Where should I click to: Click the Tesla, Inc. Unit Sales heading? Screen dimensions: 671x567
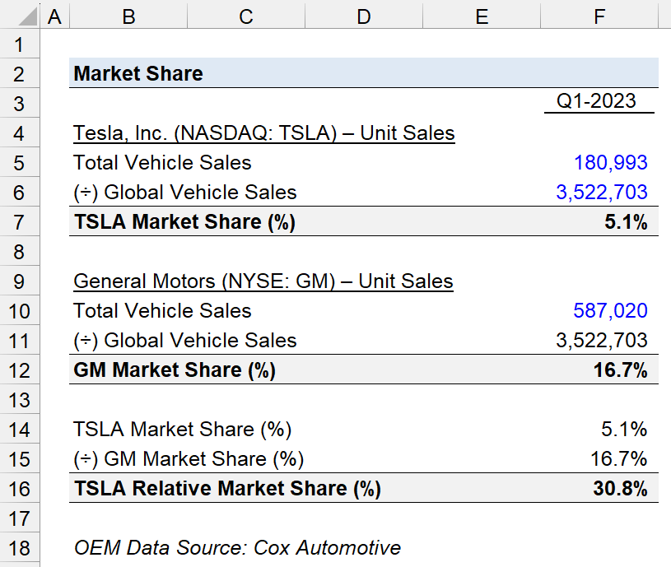click(x=264, y=133)
